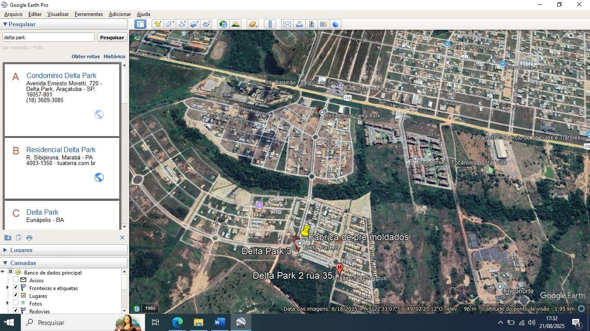The height and width of the screenshot is (331, 590).
Task: Select the Add Path tool
Action: click(x=182, y=24)
